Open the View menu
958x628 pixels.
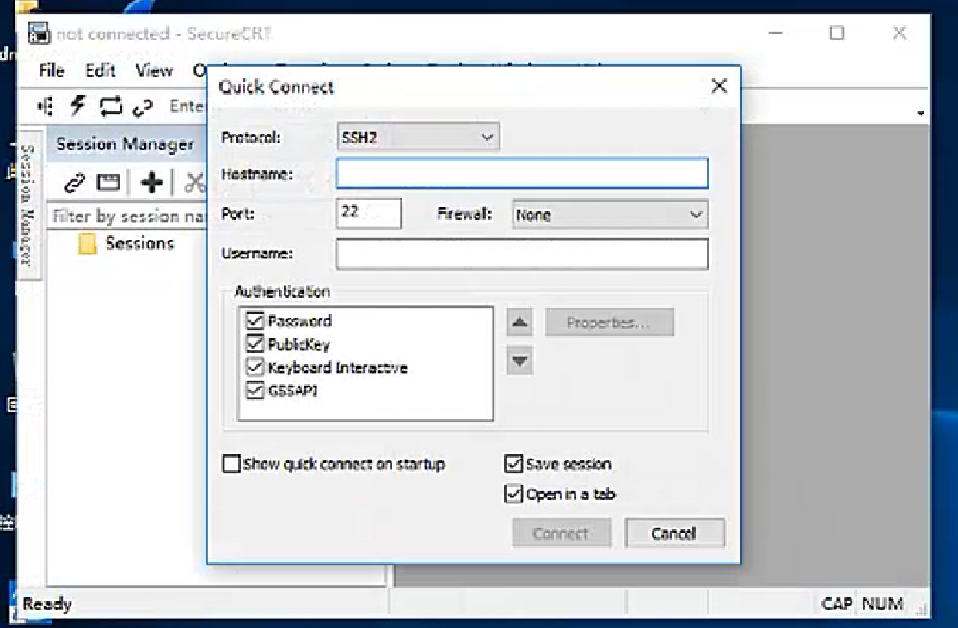[x=154, y=70]
